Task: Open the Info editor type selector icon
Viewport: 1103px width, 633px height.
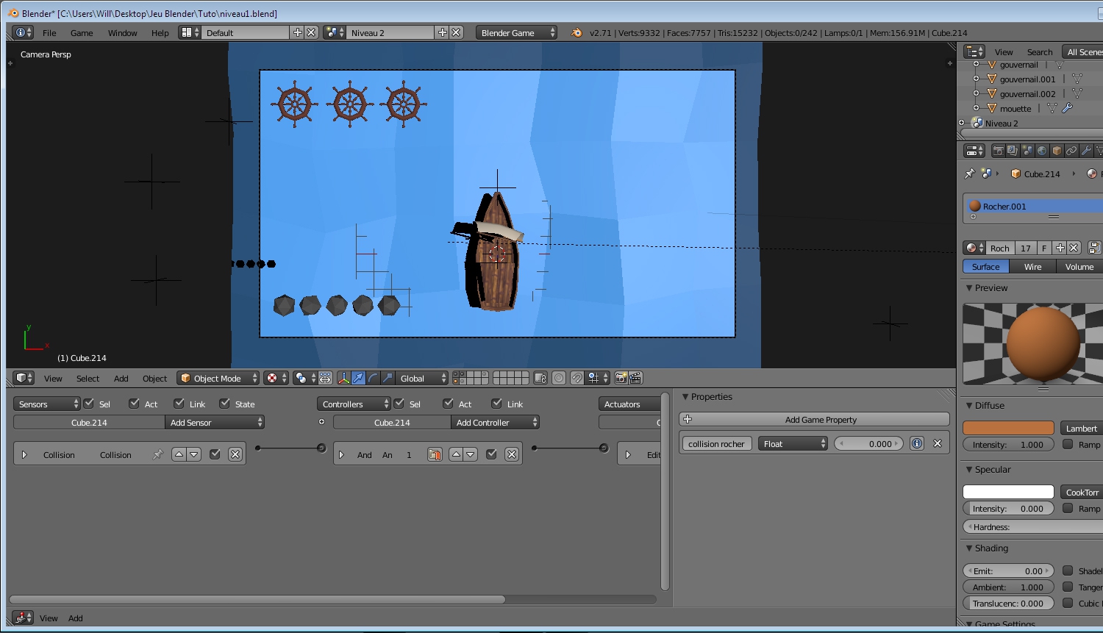Action: [24, 32]
